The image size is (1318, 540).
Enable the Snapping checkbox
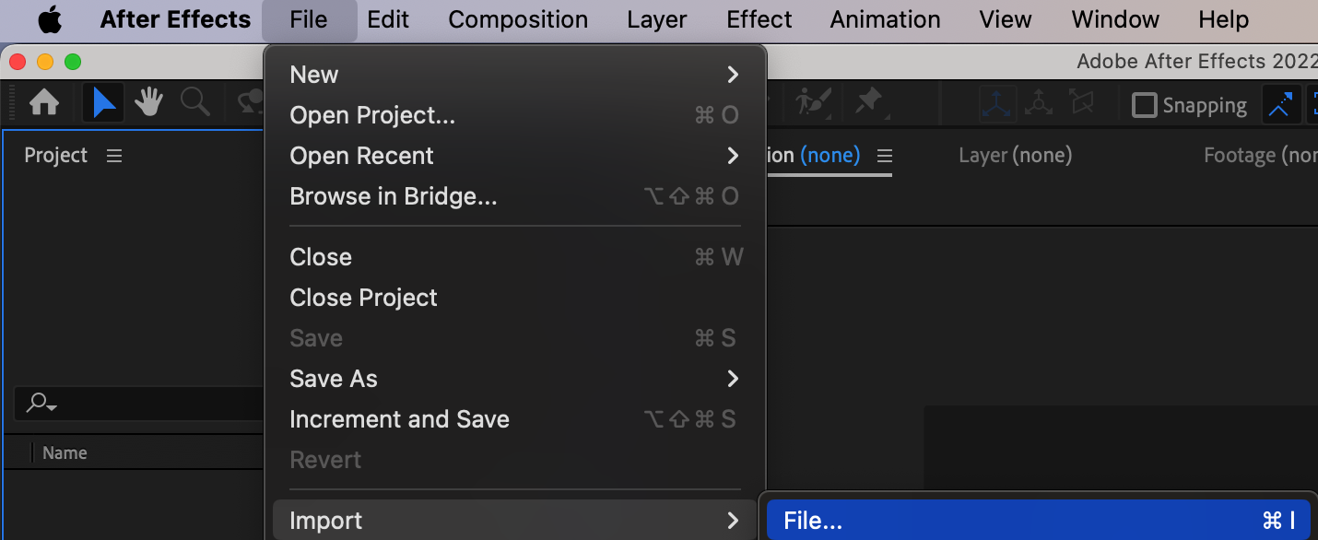(1145, 105)
